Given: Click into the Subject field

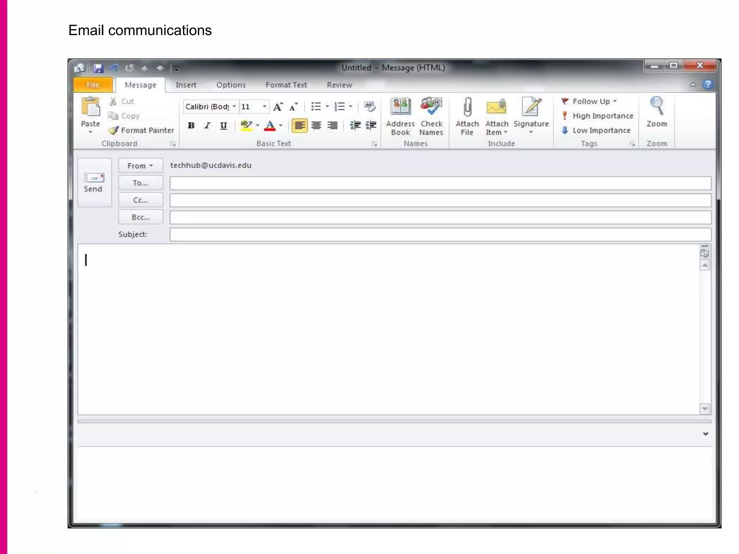Looking at the screenshot, I should click(x=440, y=234).
